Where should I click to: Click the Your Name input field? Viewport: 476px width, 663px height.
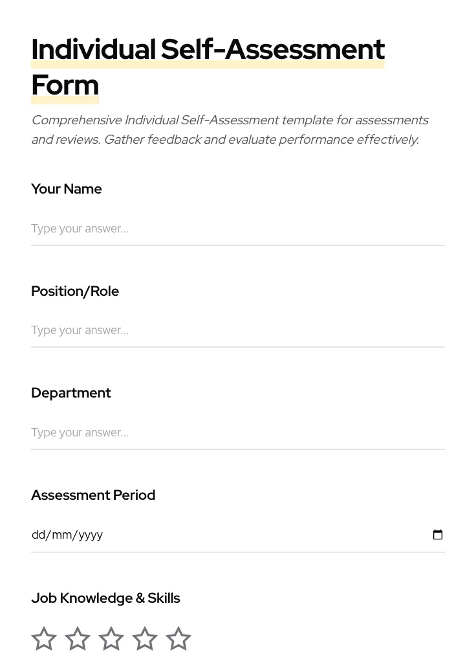(238, 229)
